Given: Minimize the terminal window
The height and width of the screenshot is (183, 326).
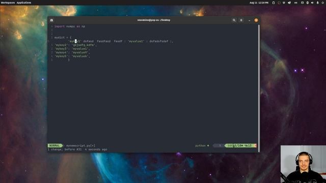Looking at the screenshot, I should 249,20.
